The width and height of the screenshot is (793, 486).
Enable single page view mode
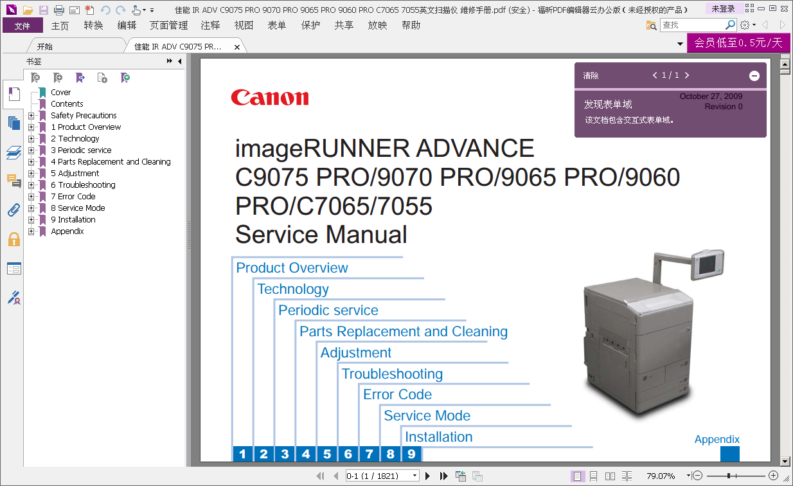577,476
